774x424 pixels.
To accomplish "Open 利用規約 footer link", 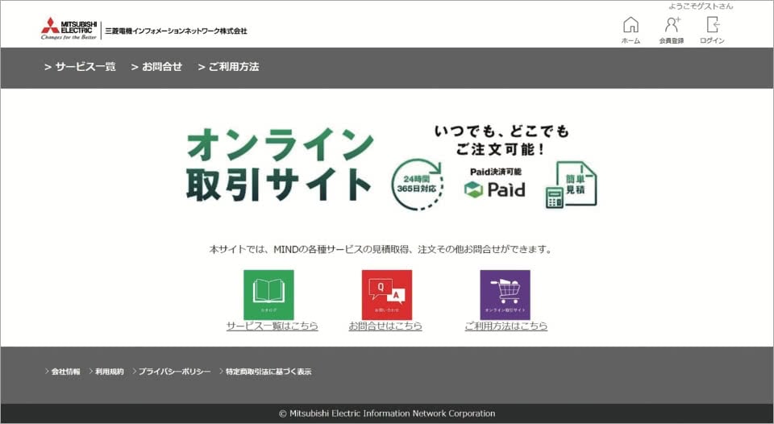I will coord(109,372).
